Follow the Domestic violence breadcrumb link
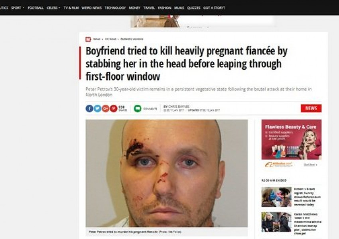 tap(132, 39)
